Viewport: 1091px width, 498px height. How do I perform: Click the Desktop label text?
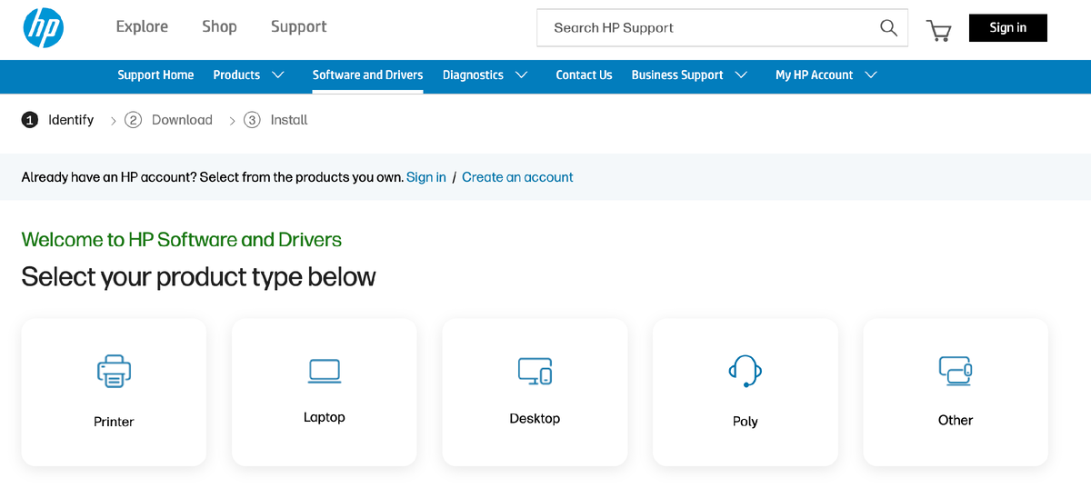pyautogui.click(x=535, y=418)
